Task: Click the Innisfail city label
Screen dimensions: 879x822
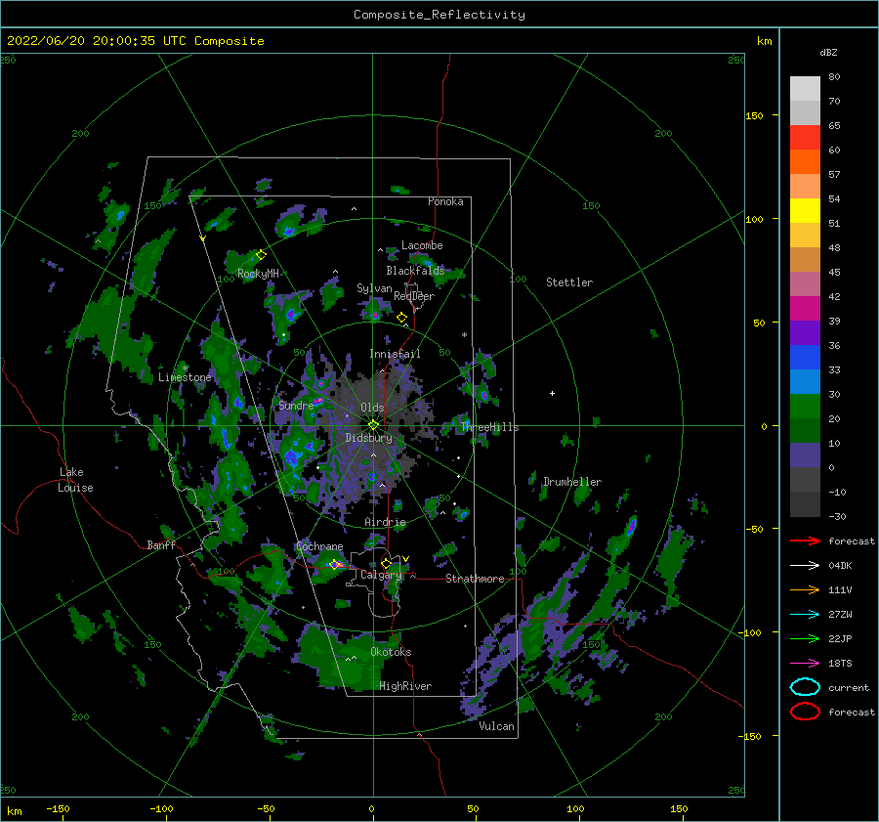Action: [395, 354]
